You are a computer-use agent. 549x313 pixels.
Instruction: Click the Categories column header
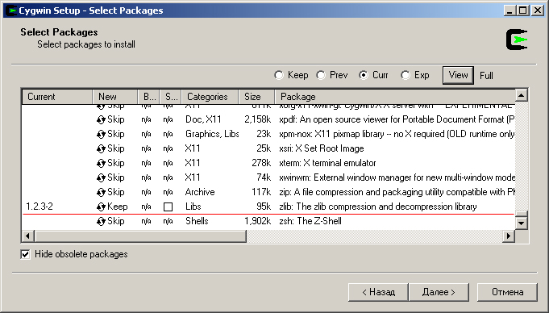(x=210, y=97)
